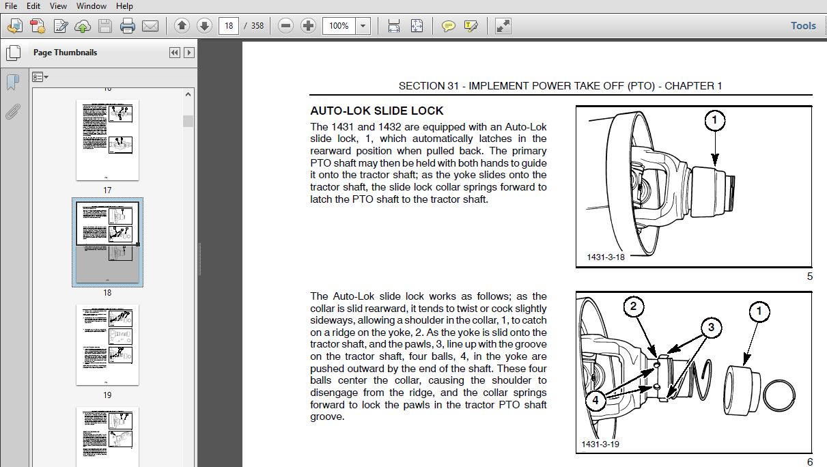The height and width of the screenshot is (467, 827).
Task: Click figure label 1431-3-18
Action: (x=606, y=257)
